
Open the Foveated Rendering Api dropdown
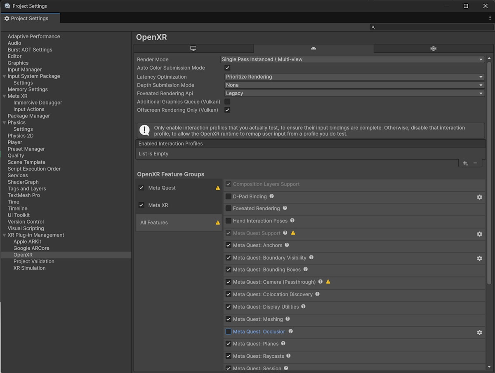pos(355,93)
